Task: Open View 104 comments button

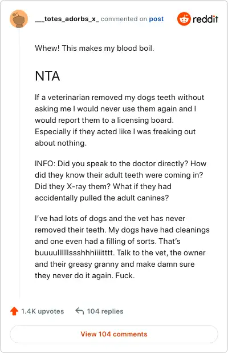Action: [114, 334]
